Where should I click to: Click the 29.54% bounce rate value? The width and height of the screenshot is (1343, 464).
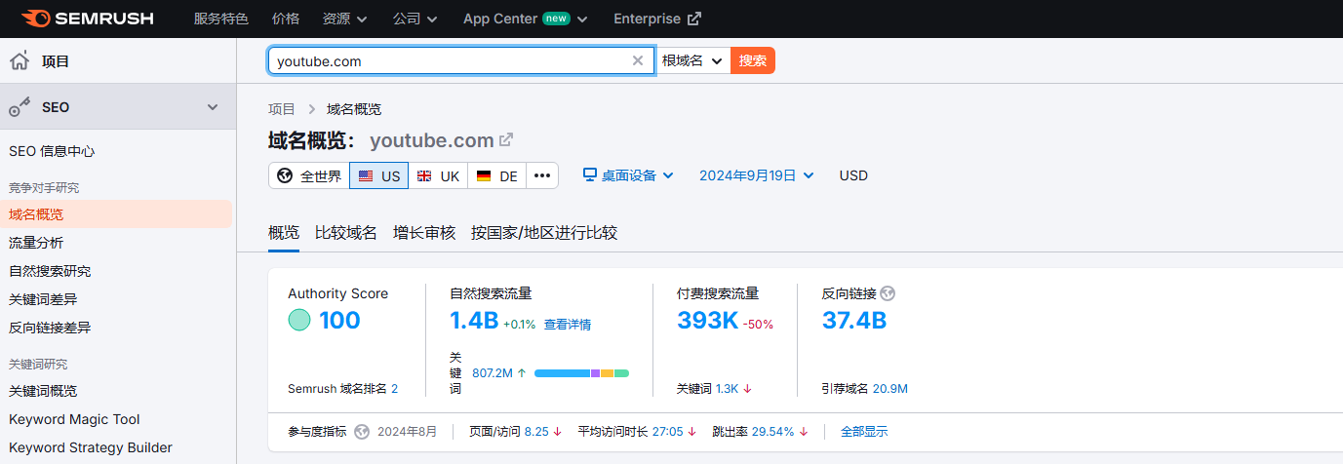(x=773, y=431)
